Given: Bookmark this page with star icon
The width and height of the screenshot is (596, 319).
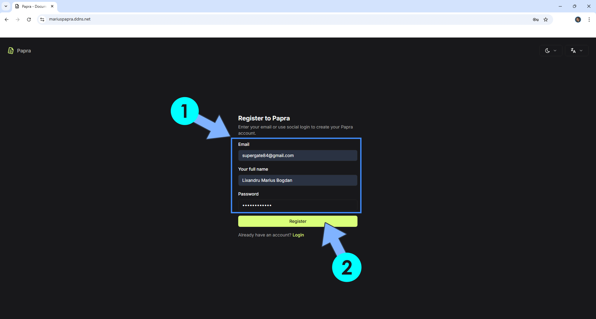Looking at the screenshot, I should tap(546, 20).
